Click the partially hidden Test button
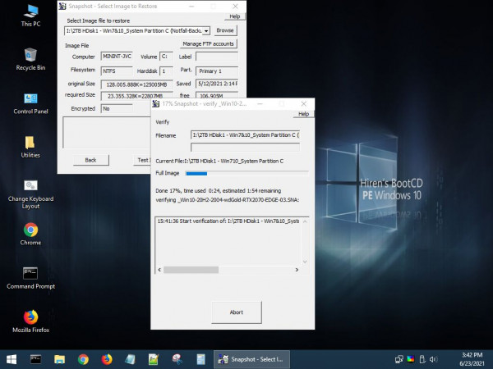 [x=142, y=160]
